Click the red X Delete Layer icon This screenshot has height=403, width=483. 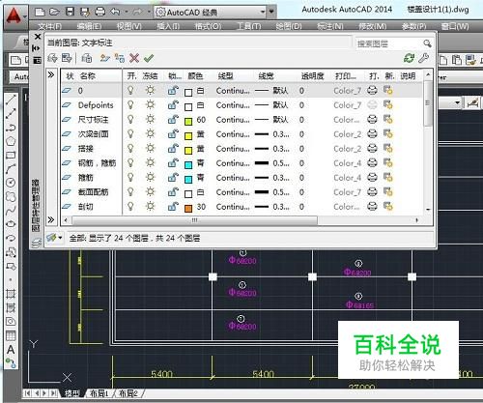click(134, 58)
